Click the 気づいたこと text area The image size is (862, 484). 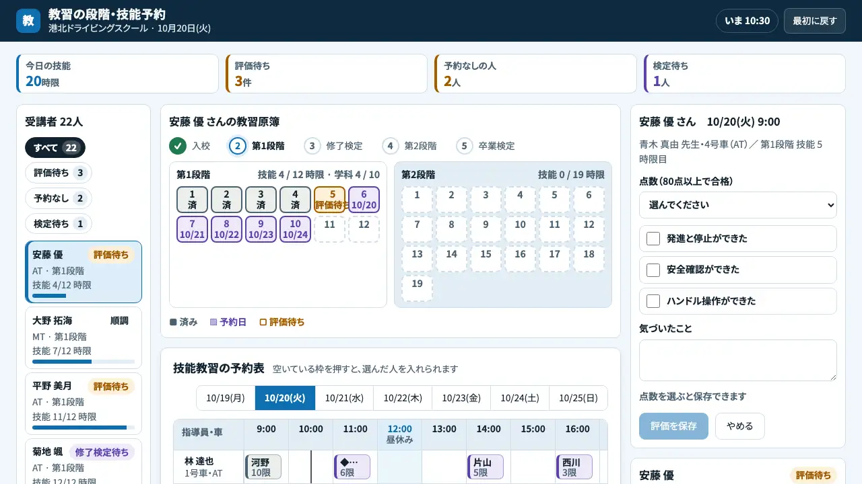point(738,360)
